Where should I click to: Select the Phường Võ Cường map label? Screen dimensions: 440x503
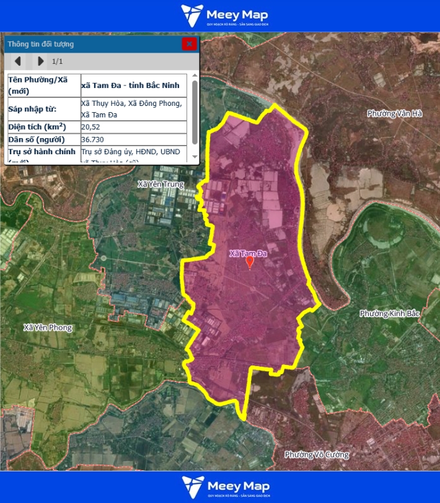point(317,455)
